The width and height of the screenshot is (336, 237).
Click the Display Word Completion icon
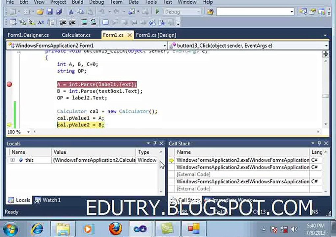tap(41, 22)
